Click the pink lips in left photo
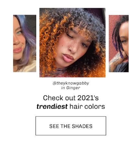139x141 pixels. [17, 50]
